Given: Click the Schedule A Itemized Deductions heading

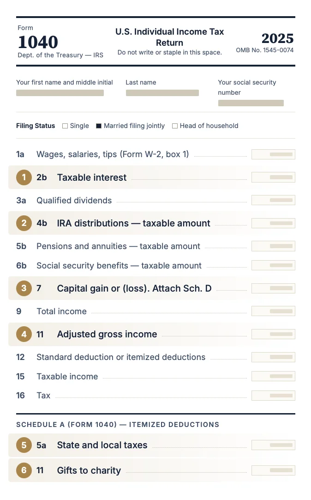Looking at the screenshot, I should pos(118,424).
